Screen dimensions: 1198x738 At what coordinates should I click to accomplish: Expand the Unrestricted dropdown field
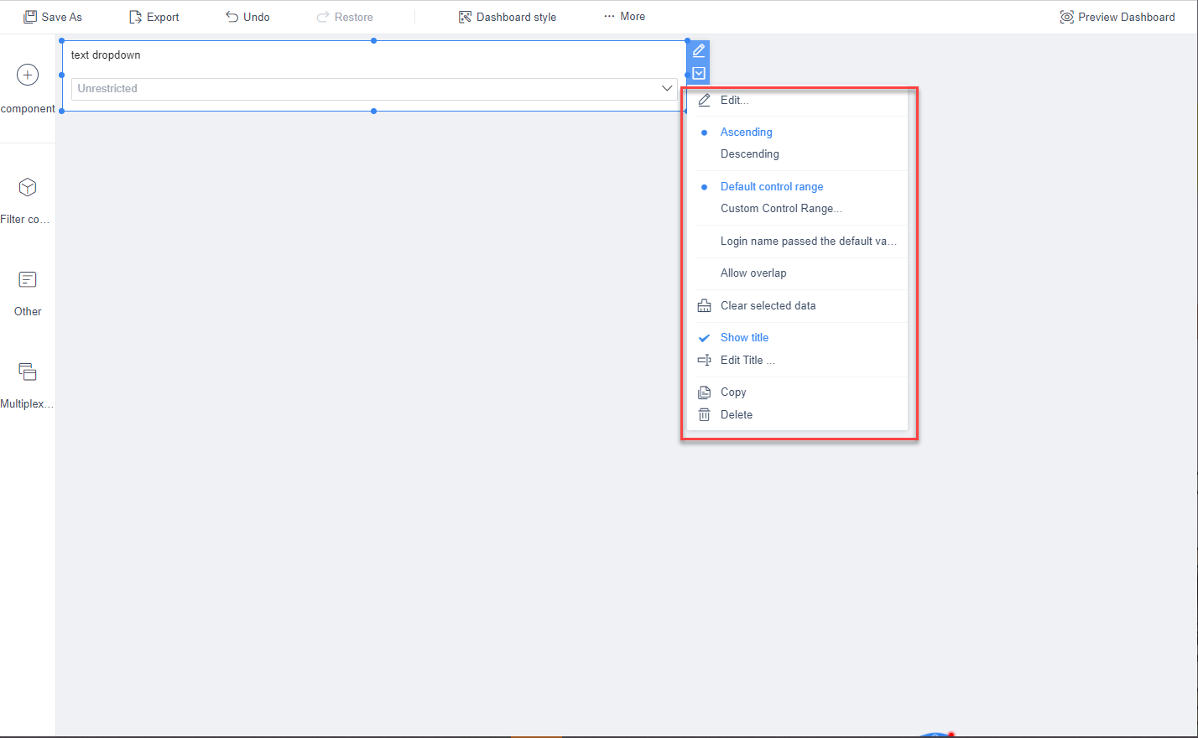374,89
